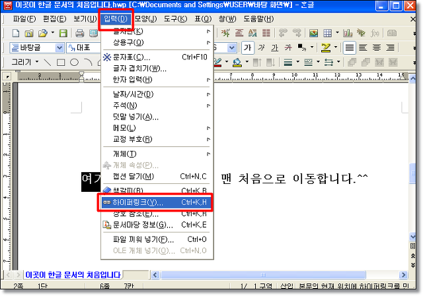423x296 pixels.
Task: Toggle strikethrough 가 formatting
Action: coord(288,48)
